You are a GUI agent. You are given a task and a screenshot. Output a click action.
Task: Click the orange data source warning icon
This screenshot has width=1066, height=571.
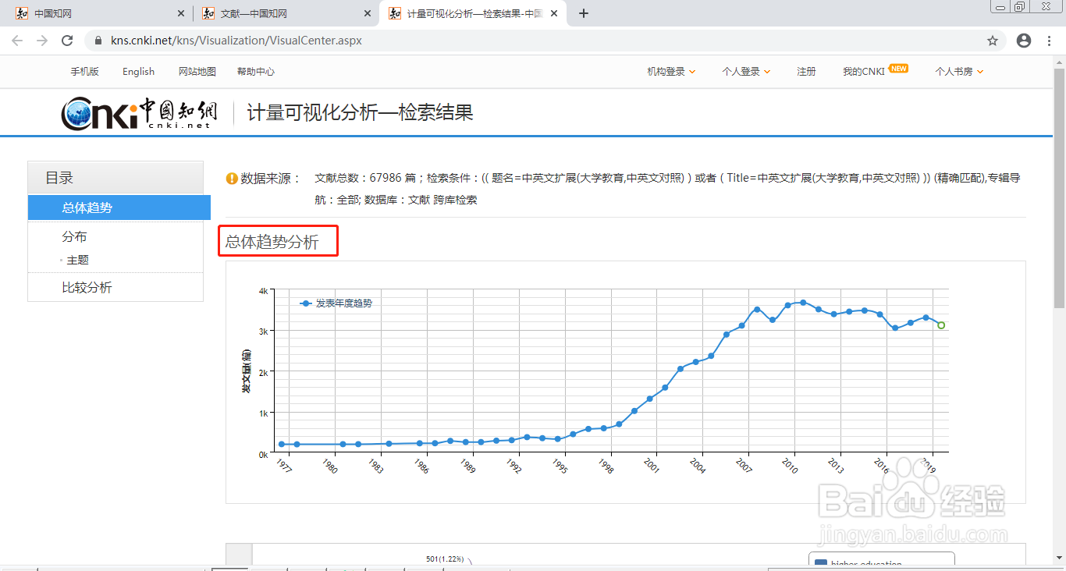coord(230,178)
